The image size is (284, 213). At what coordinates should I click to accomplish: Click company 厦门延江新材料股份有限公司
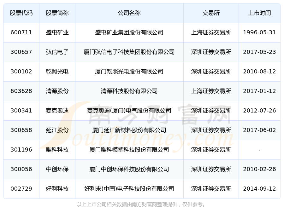[x=129, y=130]
